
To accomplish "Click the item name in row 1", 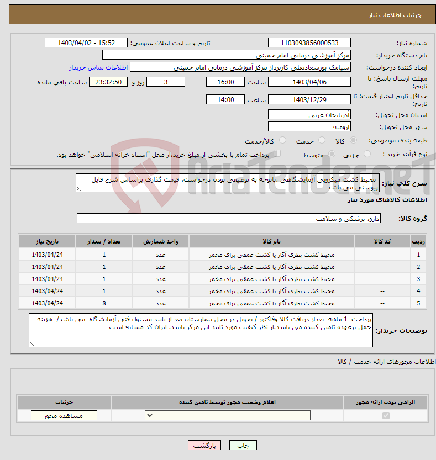I will tap(271, 255).
